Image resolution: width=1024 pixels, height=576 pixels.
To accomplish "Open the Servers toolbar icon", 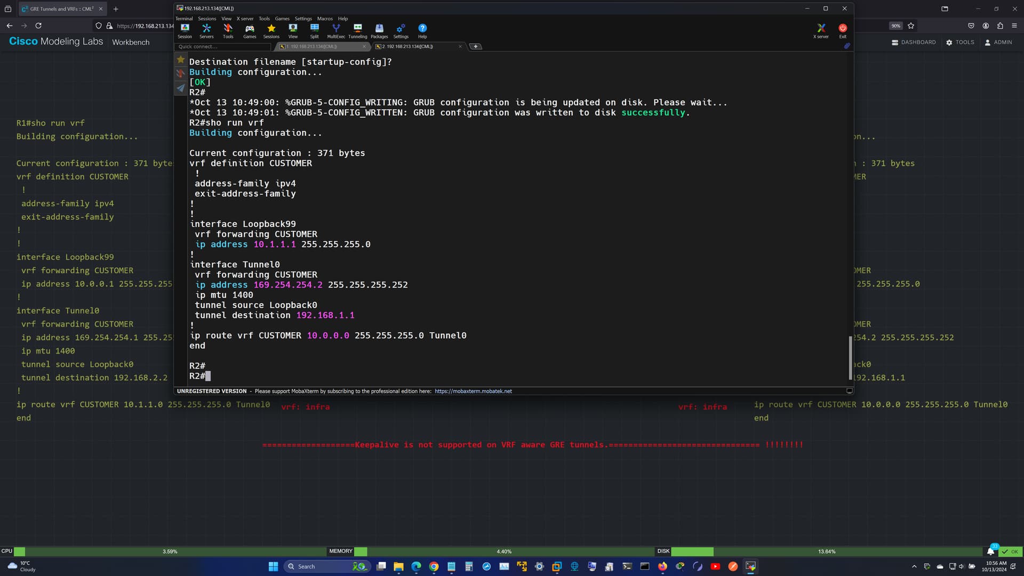I will 206,31.
